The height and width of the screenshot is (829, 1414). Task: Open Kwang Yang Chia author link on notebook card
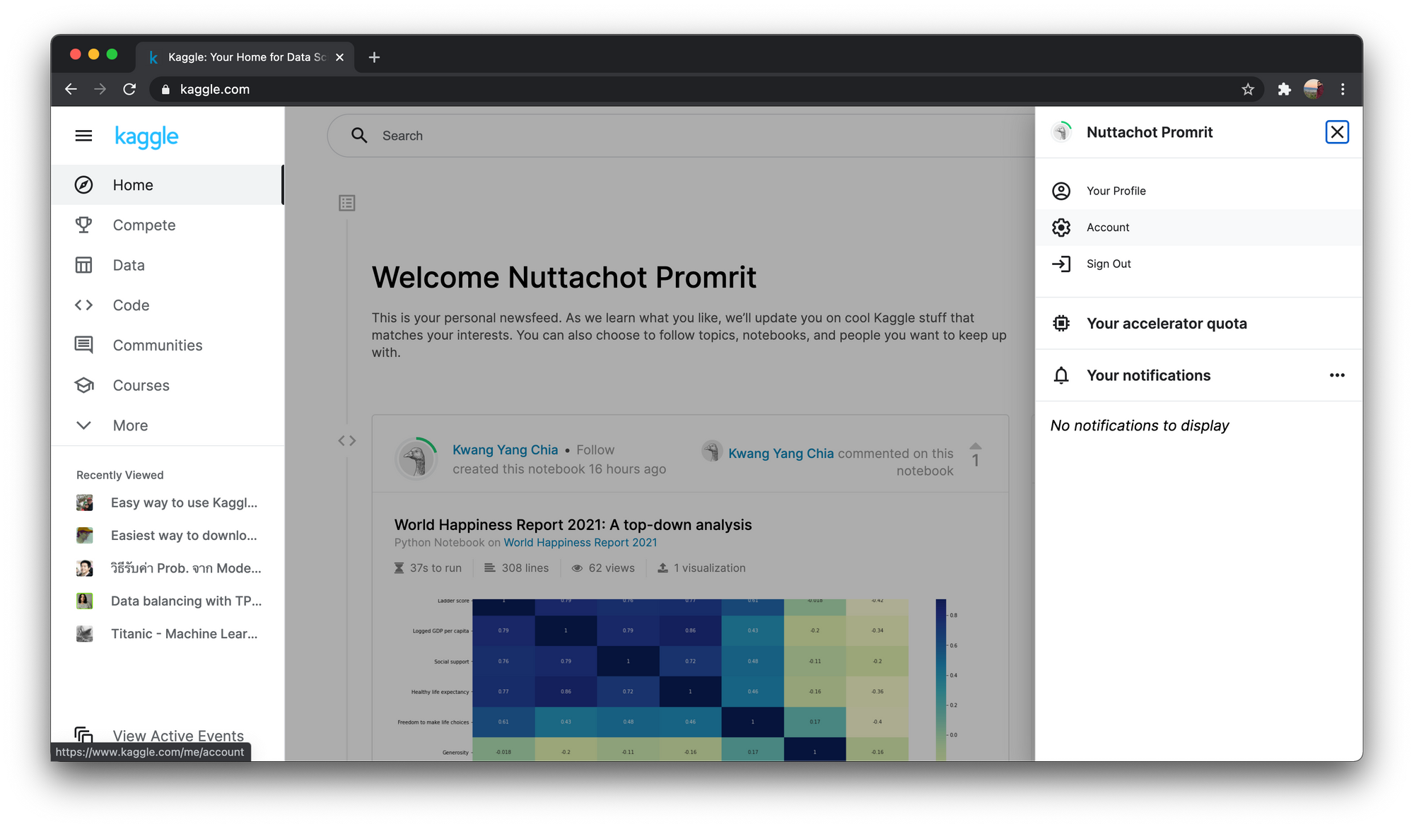pos(505,449)
